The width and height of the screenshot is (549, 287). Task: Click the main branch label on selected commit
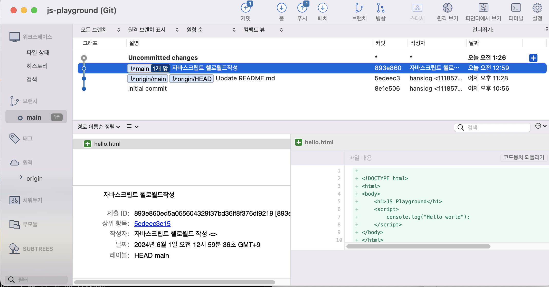(139, 68)
